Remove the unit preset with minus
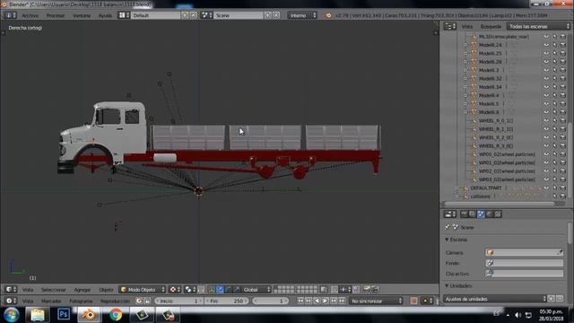Screen dimensions: 574x323 (560, 299)
